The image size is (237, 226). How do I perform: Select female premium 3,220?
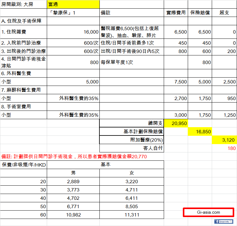coord(132,181)
